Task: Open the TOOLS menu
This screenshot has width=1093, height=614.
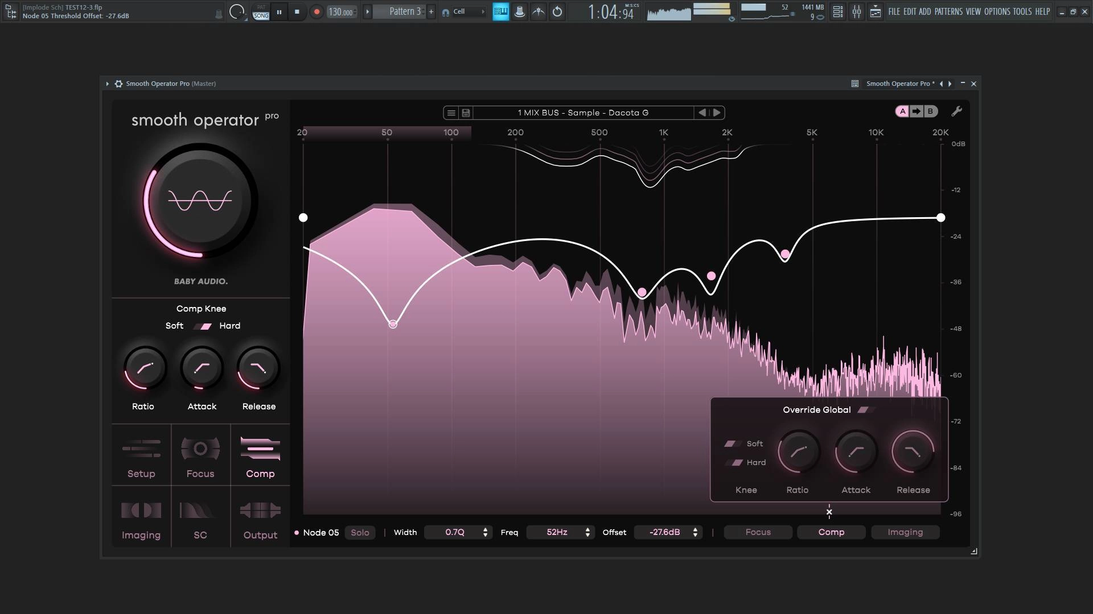Action: 1022,11
